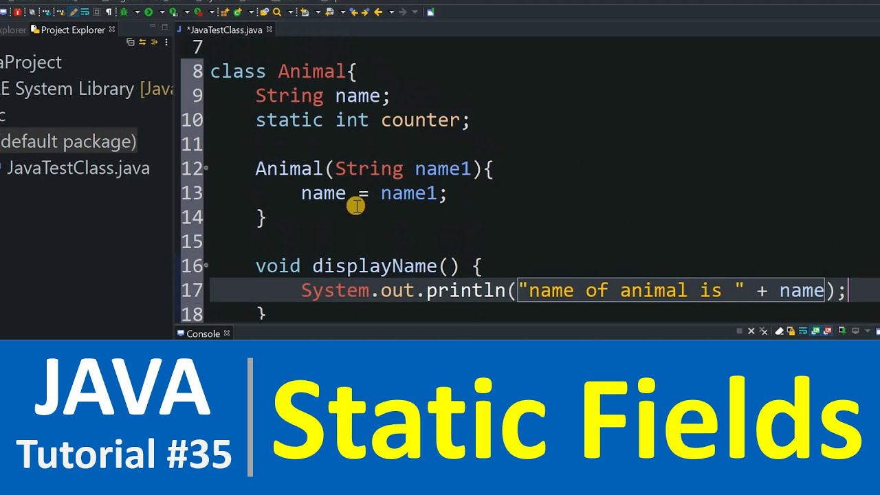Select the Java project root node
The height and width of the screenshot is (495, 880).
pyautogui.click(x=31, y=62)
